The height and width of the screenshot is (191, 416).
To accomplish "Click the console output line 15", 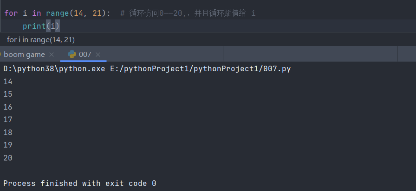I will pos(8,94).
